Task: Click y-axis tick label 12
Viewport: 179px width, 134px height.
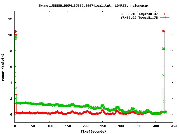Action: tap(10, 19)
